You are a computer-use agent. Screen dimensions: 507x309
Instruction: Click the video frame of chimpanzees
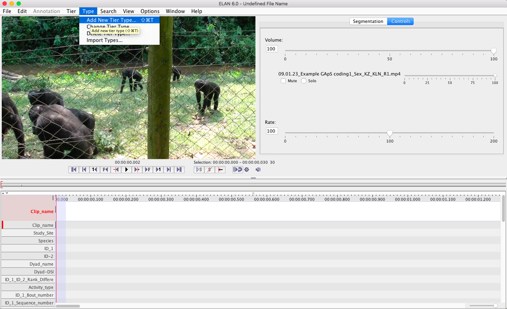(129, 87)
